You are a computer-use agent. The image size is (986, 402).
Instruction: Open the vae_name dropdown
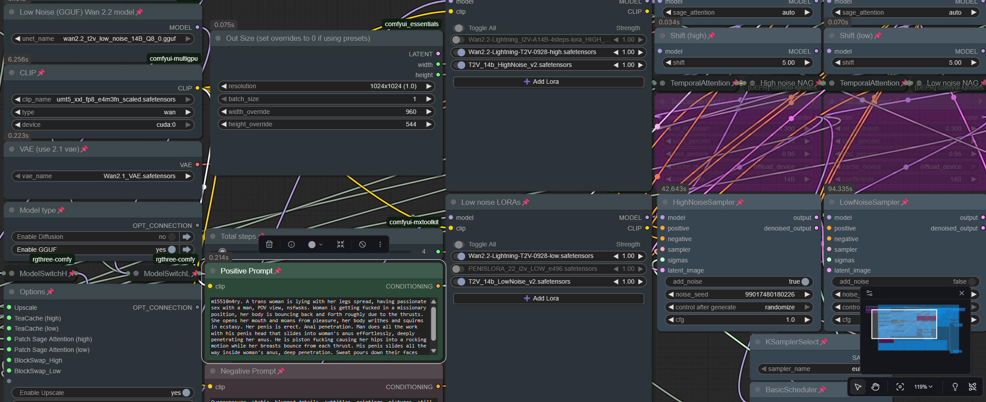pos(103,176)
